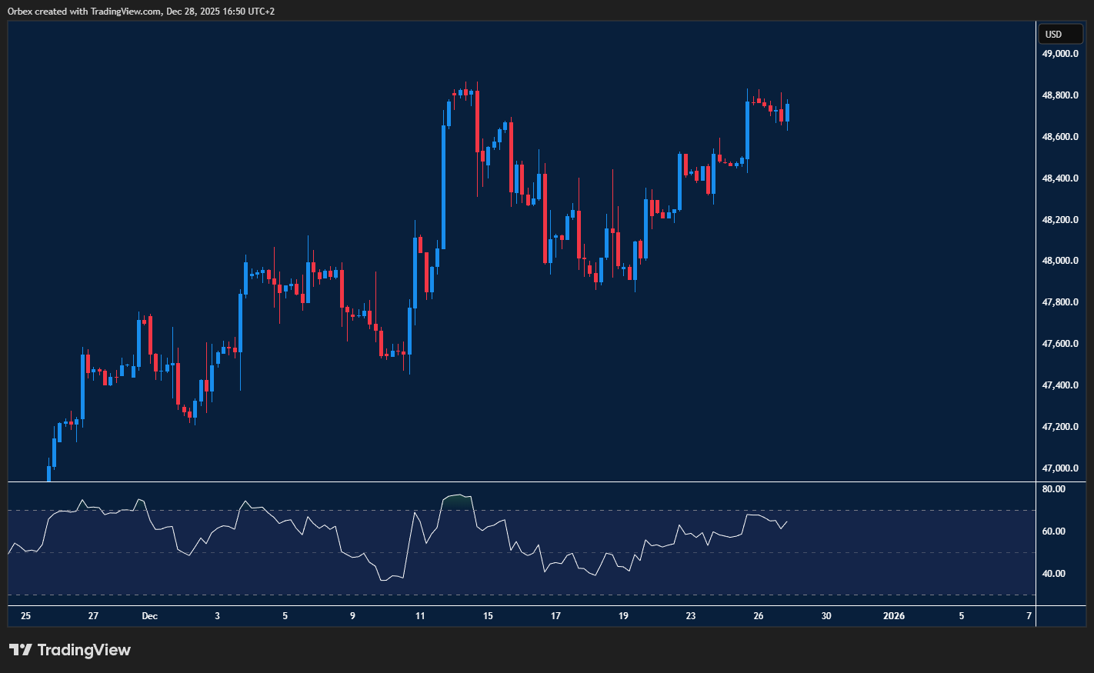Click the 2026 year label on time axis
Viewport: 1094px width, 673px height.
(894, 616)
